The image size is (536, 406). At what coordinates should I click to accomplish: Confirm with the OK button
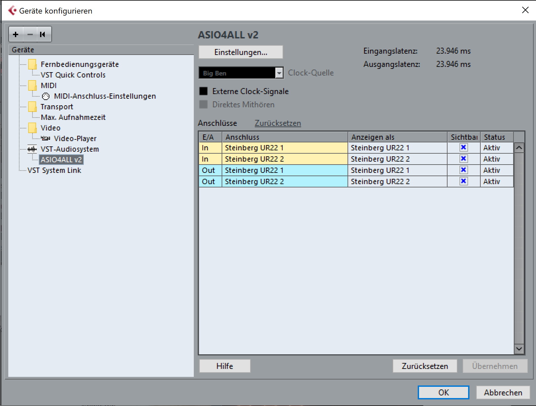[x=443, y=392]
